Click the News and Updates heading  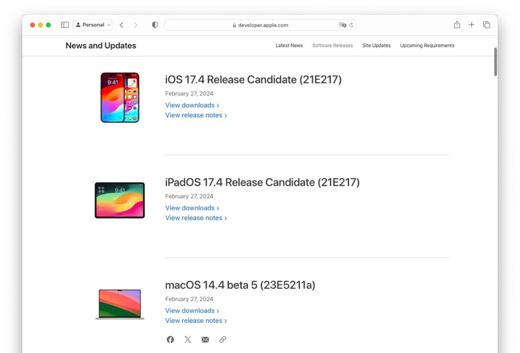[x=101, y=45]
